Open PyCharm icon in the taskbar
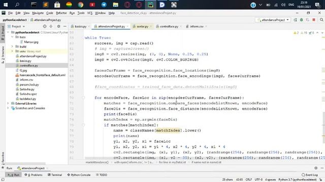 150,5
